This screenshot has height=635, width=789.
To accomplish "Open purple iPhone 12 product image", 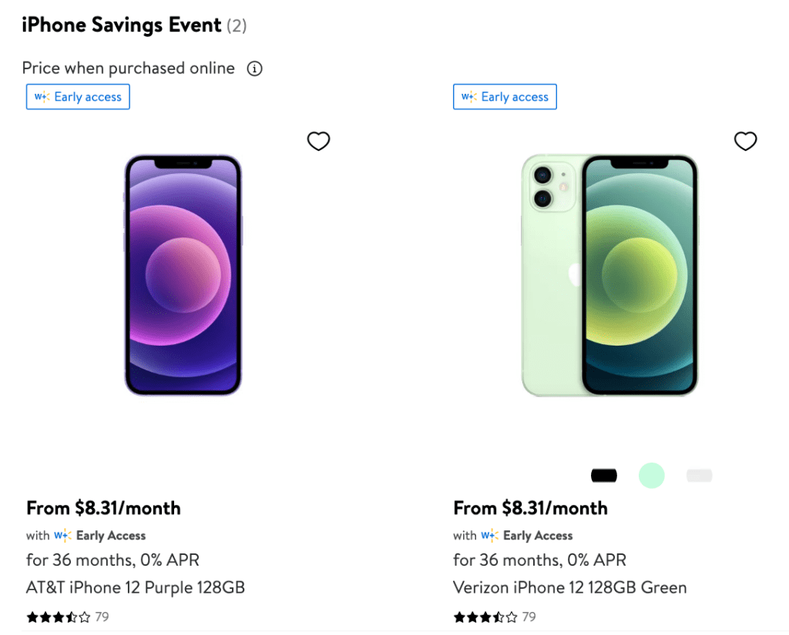I will point(183,275).
